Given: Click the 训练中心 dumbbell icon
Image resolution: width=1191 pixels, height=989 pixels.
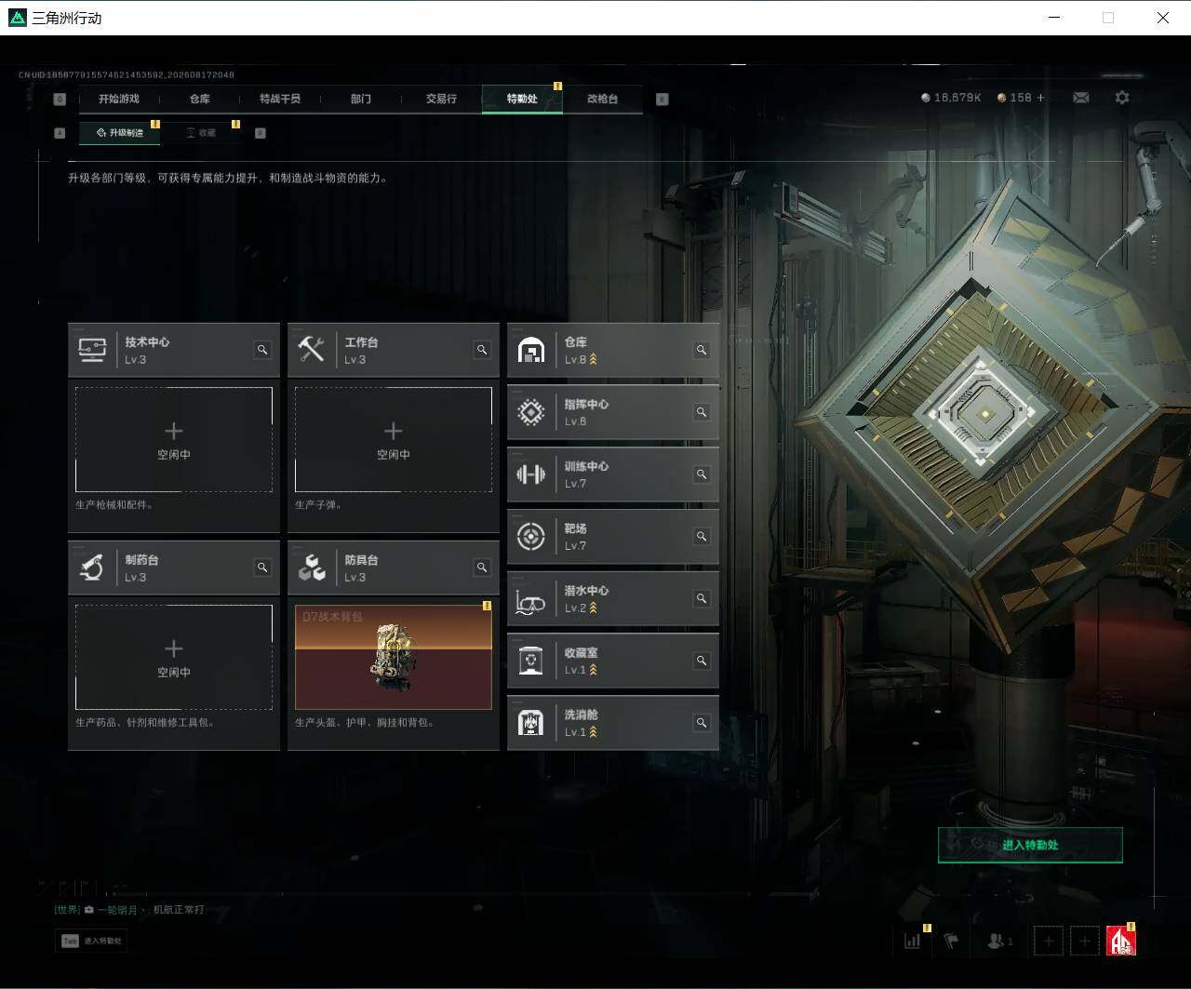Looking at the screenshot, I should click(x=530, y=474).
